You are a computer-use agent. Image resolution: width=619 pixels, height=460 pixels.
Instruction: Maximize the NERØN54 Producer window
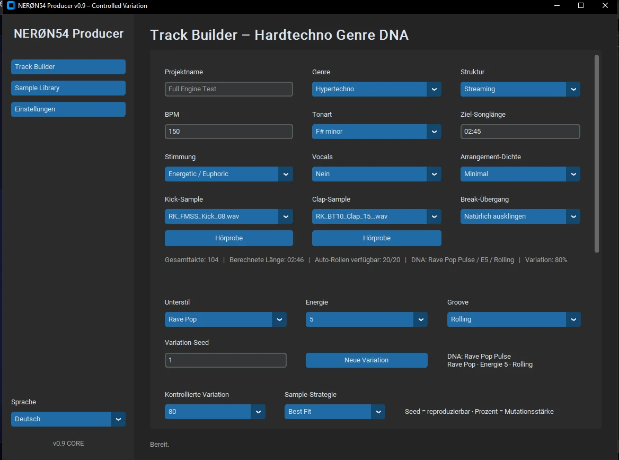(581, 5)
